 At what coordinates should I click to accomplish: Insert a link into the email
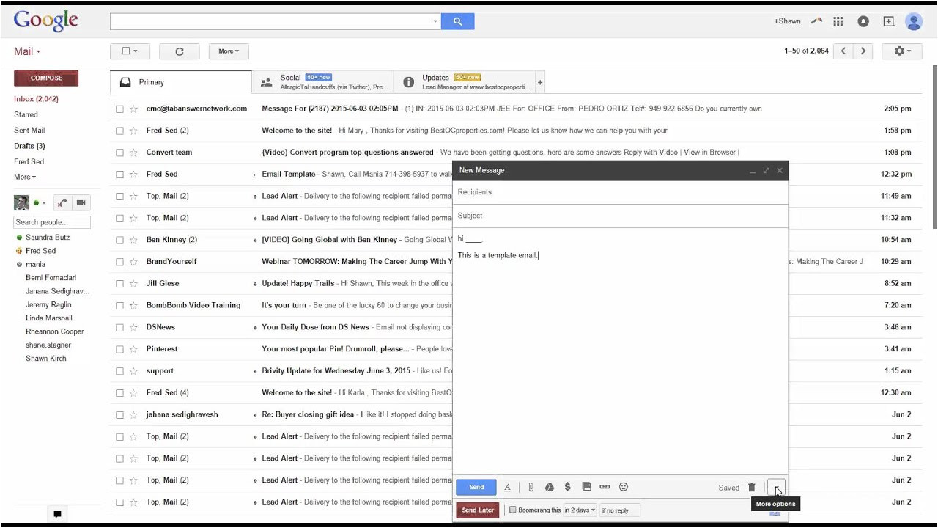tap(605, 486)
